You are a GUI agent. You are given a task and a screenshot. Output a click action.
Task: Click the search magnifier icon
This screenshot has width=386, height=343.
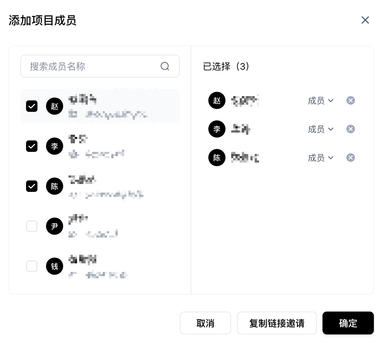tap(165, 66)
